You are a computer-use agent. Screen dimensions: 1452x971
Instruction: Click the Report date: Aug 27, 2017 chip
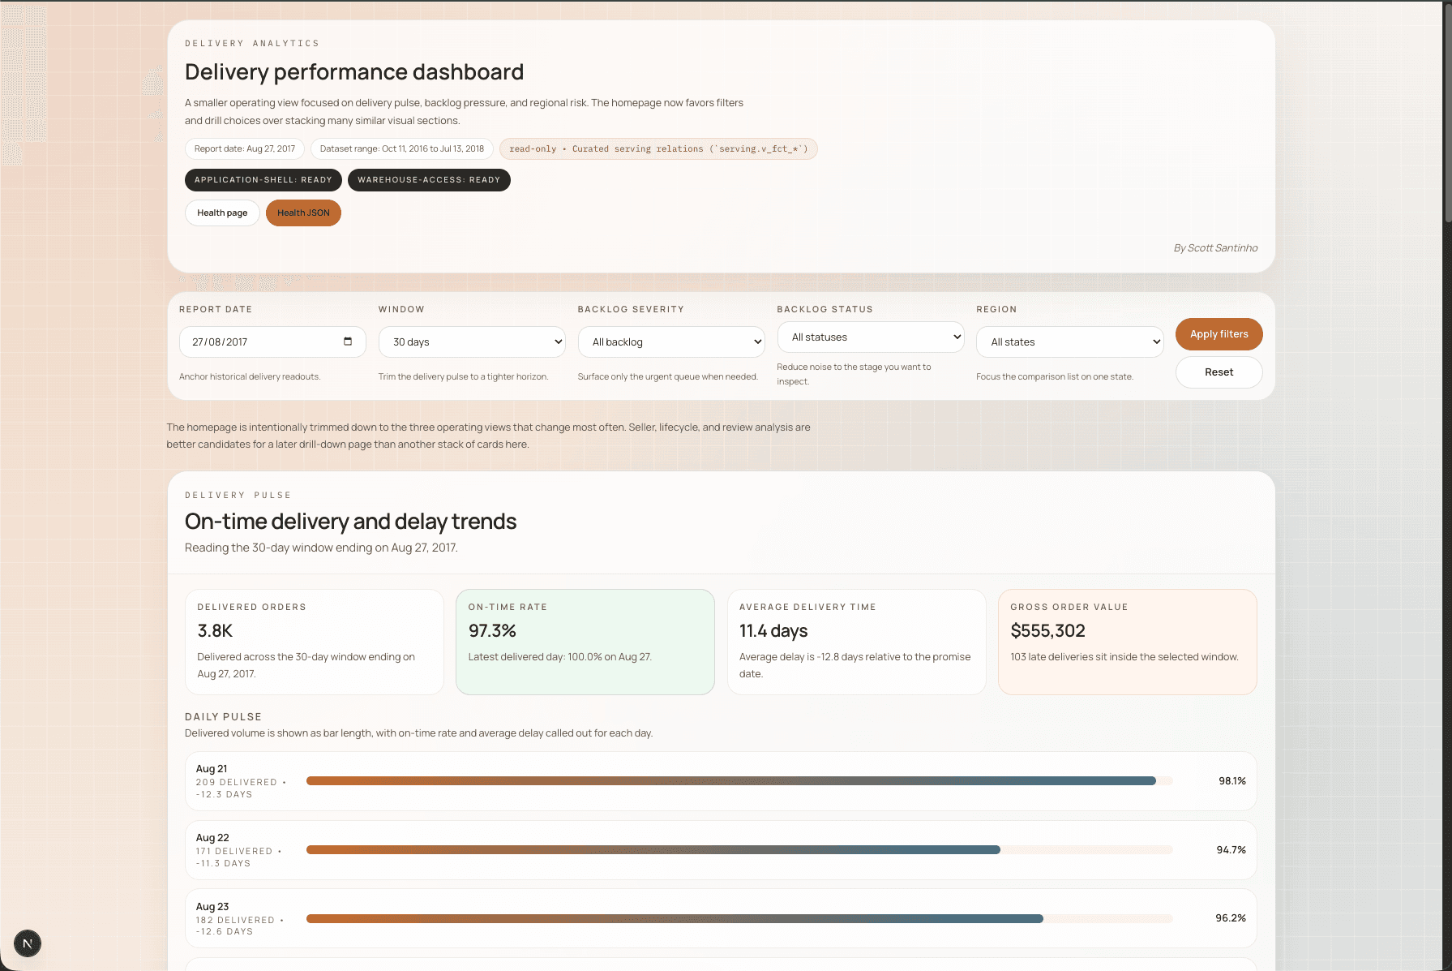tap(244, 148)
